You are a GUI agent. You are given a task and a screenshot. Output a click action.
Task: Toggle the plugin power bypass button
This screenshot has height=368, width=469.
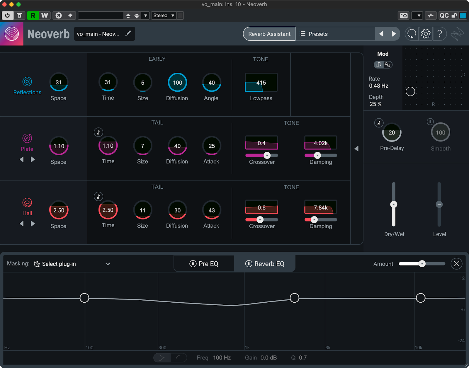(7, 16)
